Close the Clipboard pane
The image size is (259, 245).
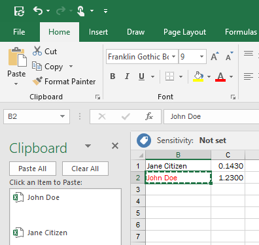(115, 146)
